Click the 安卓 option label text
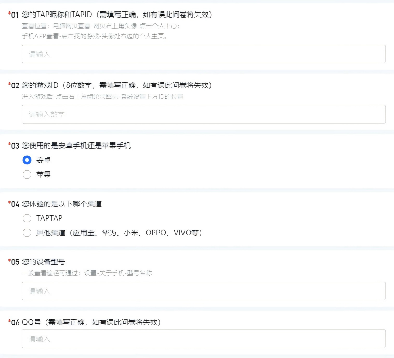Image resolution: width=394 pixels, height=358 pixels. (44, 160)
